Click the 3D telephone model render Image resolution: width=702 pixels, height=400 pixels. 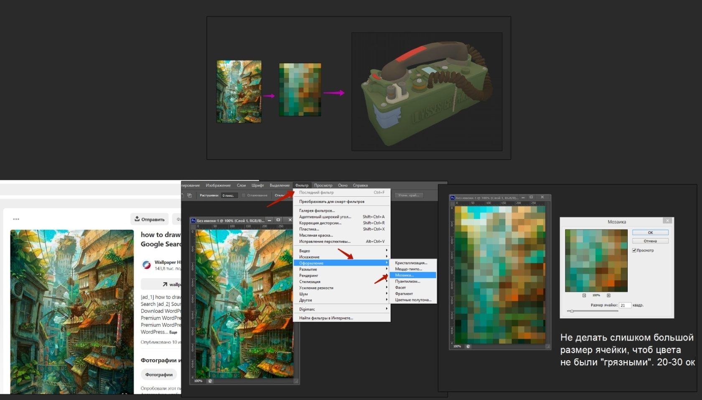point(427,92)
